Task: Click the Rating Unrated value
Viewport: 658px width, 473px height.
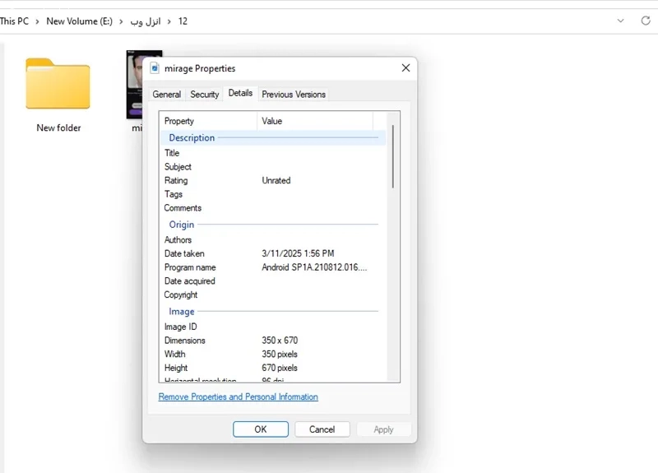Action: [x=276, y=180]
